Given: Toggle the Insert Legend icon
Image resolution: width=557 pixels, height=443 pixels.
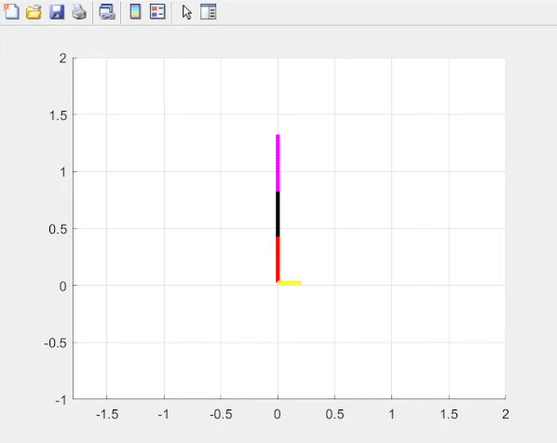Looking at the screenshot, I should pos(157,12).
